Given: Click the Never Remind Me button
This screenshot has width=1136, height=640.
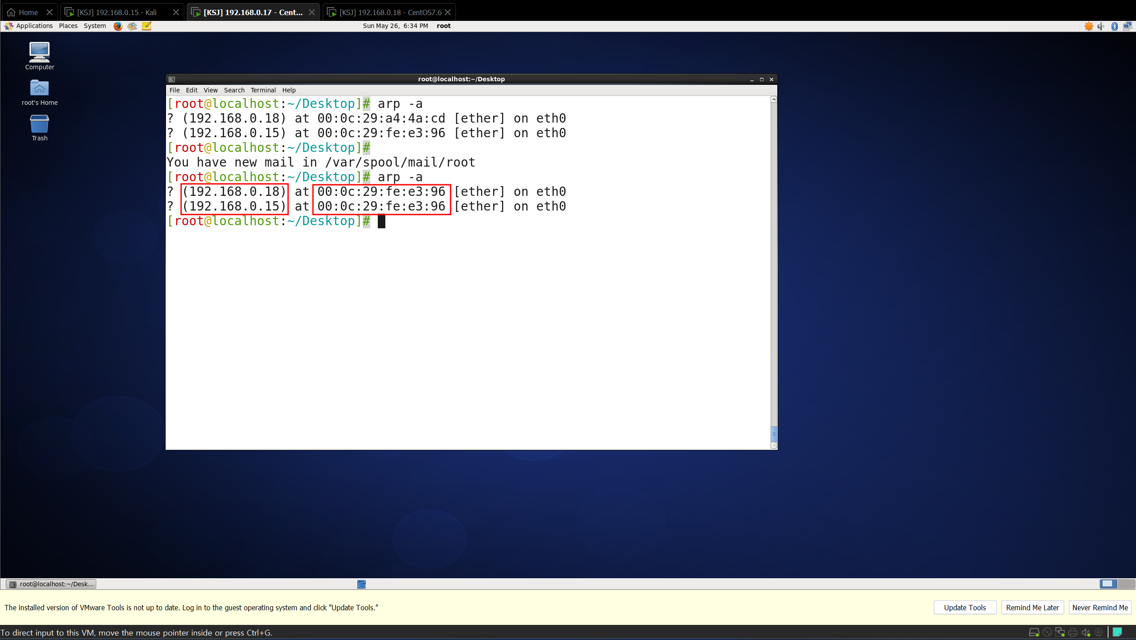Looking at the screenshot, I should tap(1100, 608).
